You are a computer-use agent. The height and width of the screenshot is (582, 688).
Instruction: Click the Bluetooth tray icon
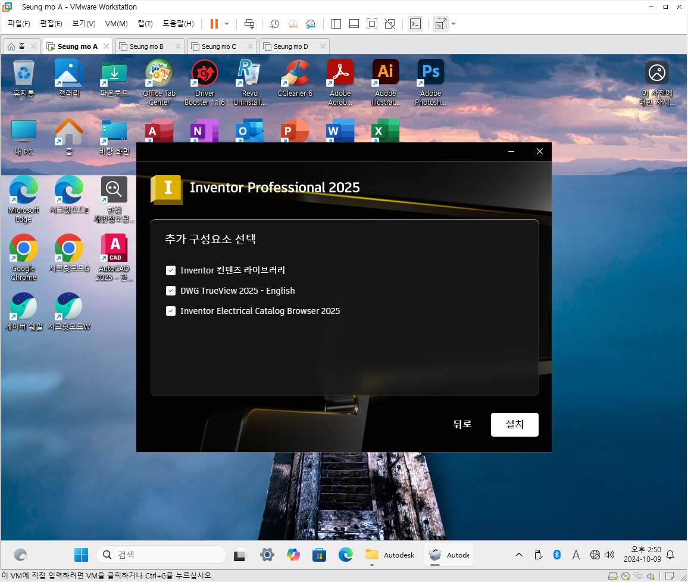click(x=557, y=555)
